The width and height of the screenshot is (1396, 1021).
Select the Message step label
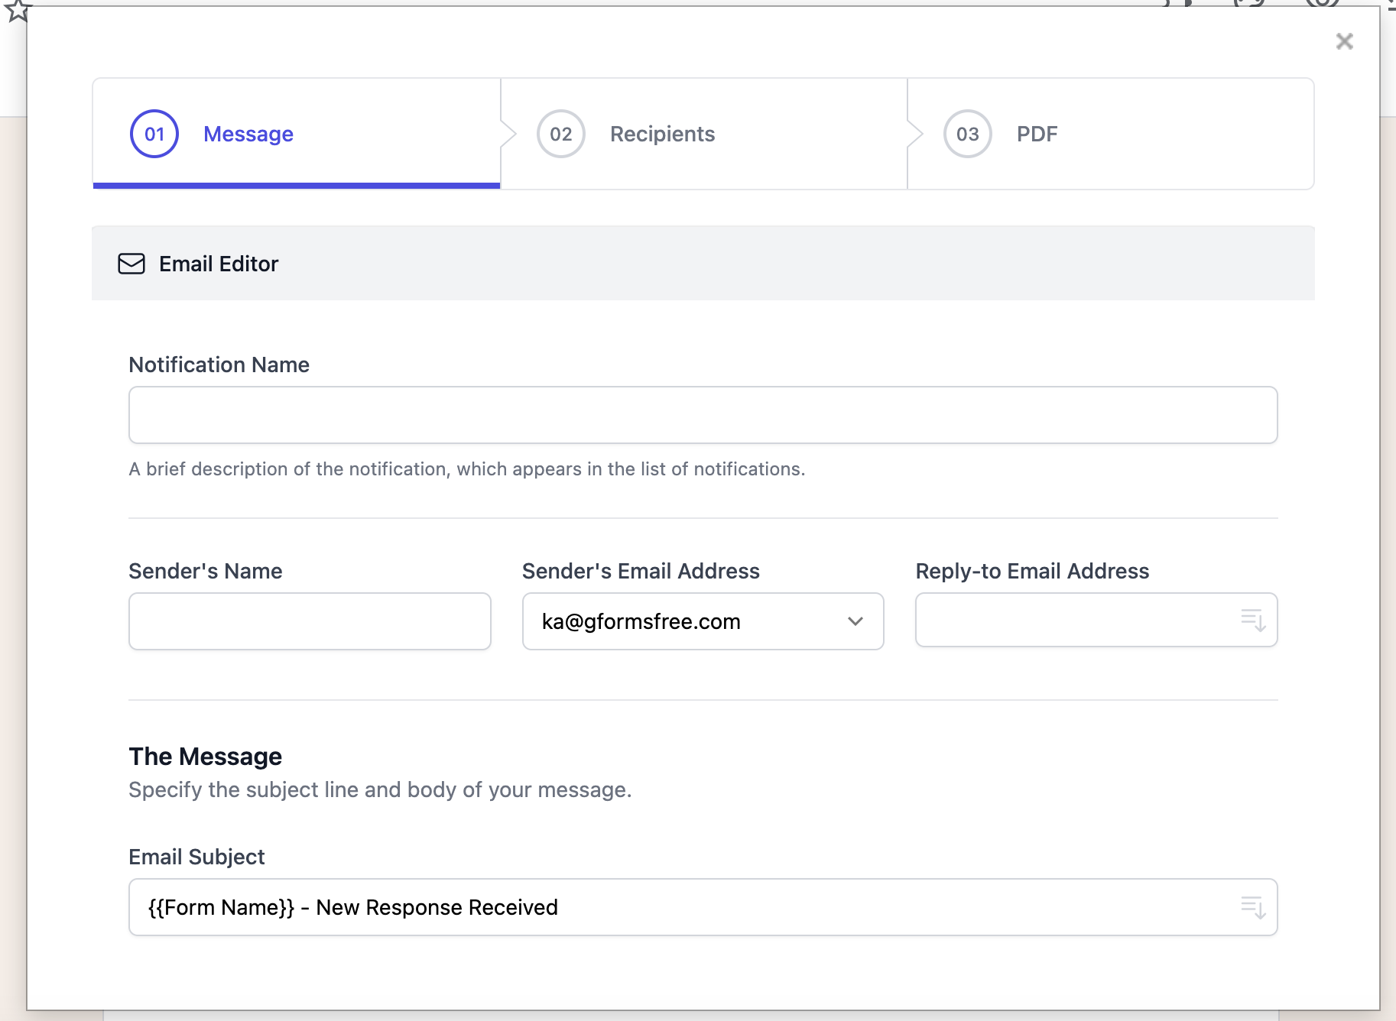[x=247, y=133]
